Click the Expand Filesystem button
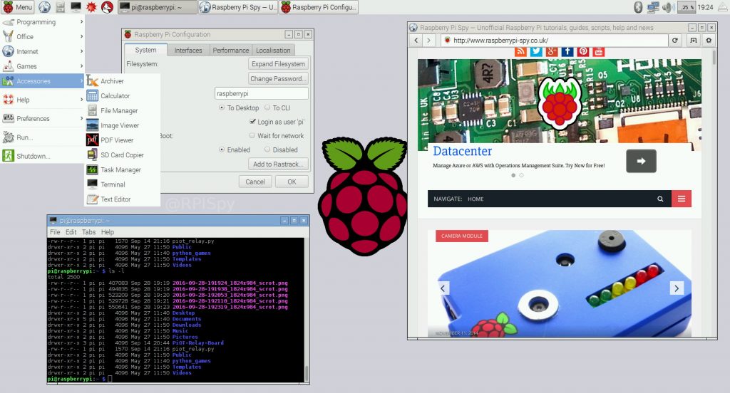730x393 pixels. coord(278,64)
